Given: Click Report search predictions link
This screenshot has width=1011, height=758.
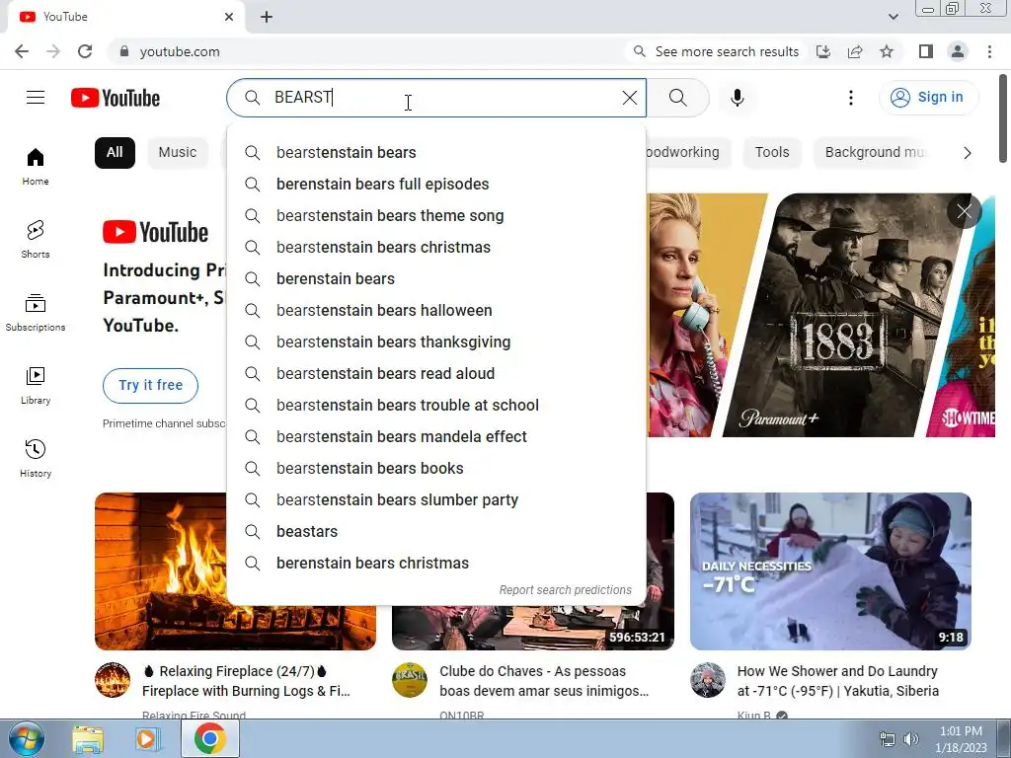Looking at the screenshot, I should point(566,590).
